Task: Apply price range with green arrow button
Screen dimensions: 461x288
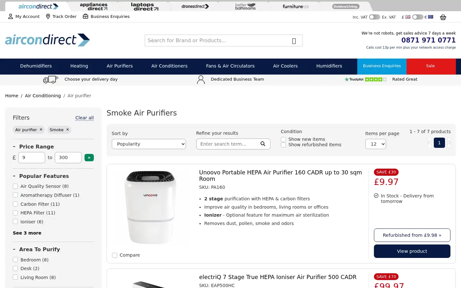Action: click(89, 157)
